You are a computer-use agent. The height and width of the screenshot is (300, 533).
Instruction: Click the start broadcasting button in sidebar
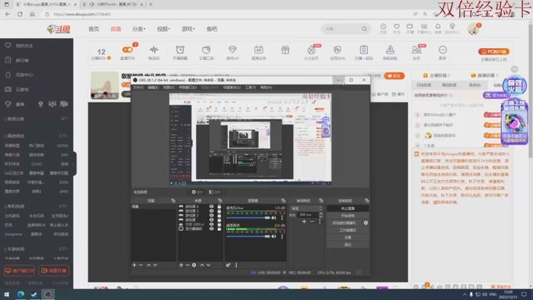click(x=54, y=271)
